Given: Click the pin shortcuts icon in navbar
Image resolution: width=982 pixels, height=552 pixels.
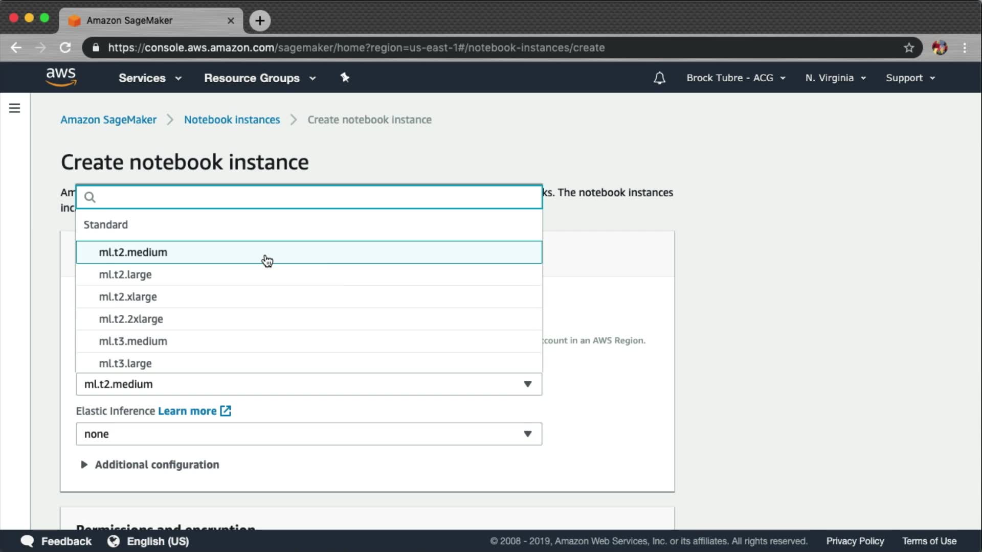Looking at the screenshot, I should 345,78.
